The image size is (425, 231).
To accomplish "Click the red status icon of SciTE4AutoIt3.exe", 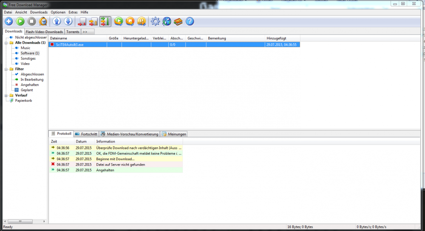I will [x=52, y=45].
